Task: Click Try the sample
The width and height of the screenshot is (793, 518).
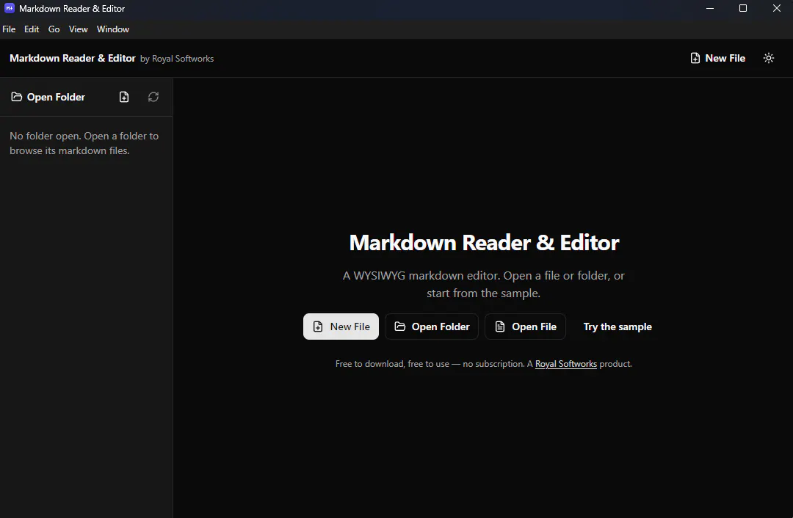Action: 618,327
